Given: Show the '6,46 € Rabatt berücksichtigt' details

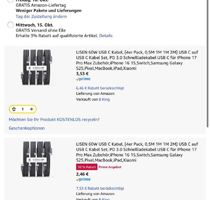Looking at the screenshot, I should [x=100, y=88].
